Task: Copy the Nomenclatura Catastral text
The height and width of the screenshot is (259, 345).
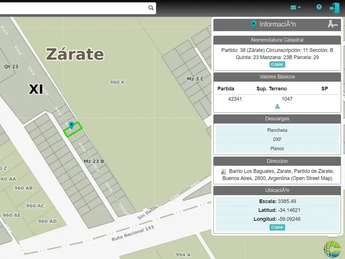Action: [x=277, y=64]
